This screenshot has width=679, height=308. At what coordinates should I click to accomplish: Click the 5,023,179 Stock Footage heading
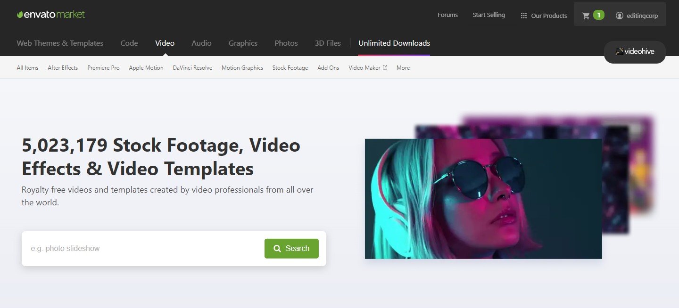pyautogui.click(x=161, y=157)
